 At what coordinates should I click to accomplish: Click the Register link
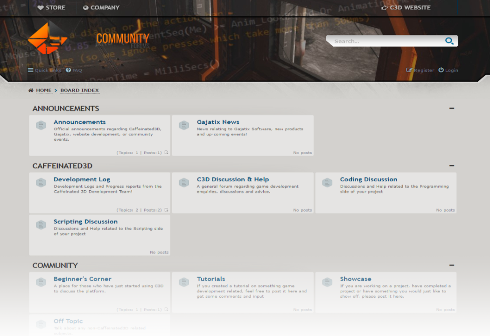420,70
